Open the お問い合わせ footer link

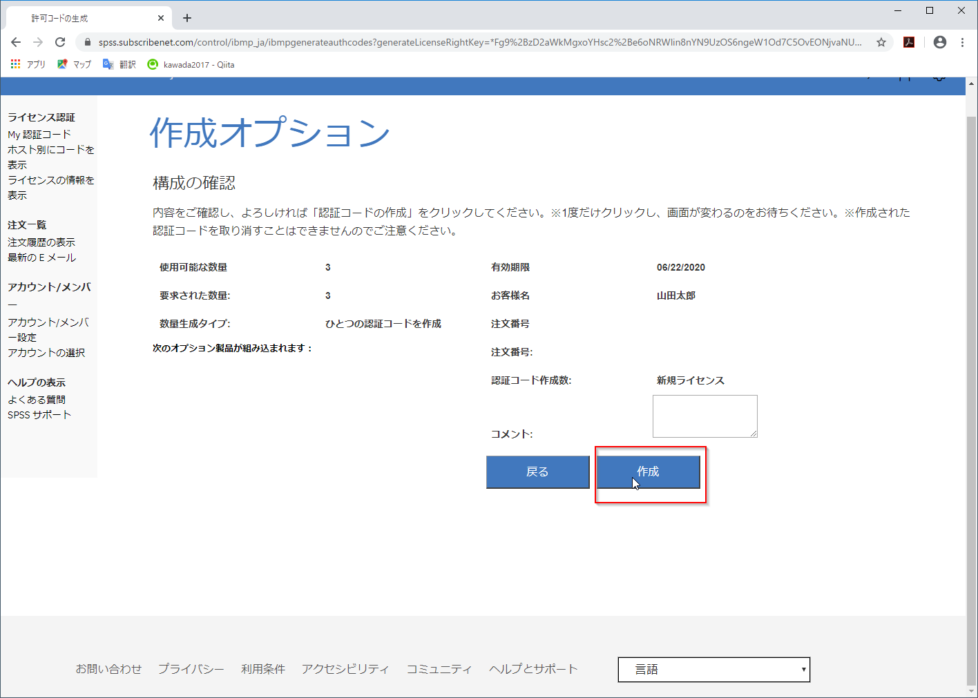[108, 669]
